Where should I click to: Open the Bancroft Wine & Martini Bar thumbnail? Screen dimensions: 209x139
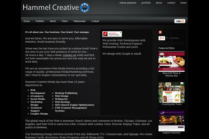(x=171, y=62)
